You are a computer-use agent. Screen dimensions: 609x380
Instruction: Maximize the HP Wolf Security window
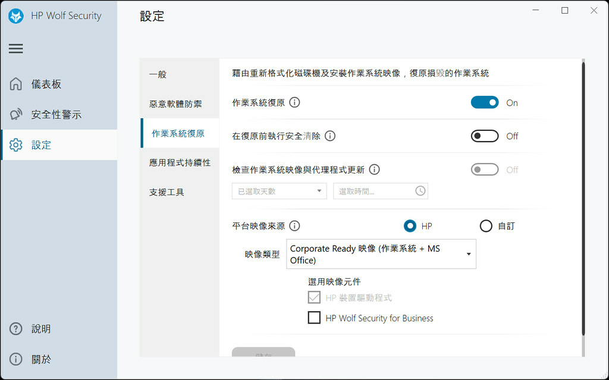tap(565, 11)
